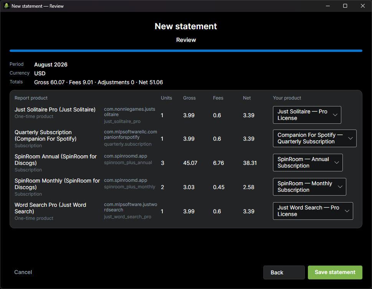Click the totals line "Gross 60.07 · Fees 9.01"

pos(64,82)
